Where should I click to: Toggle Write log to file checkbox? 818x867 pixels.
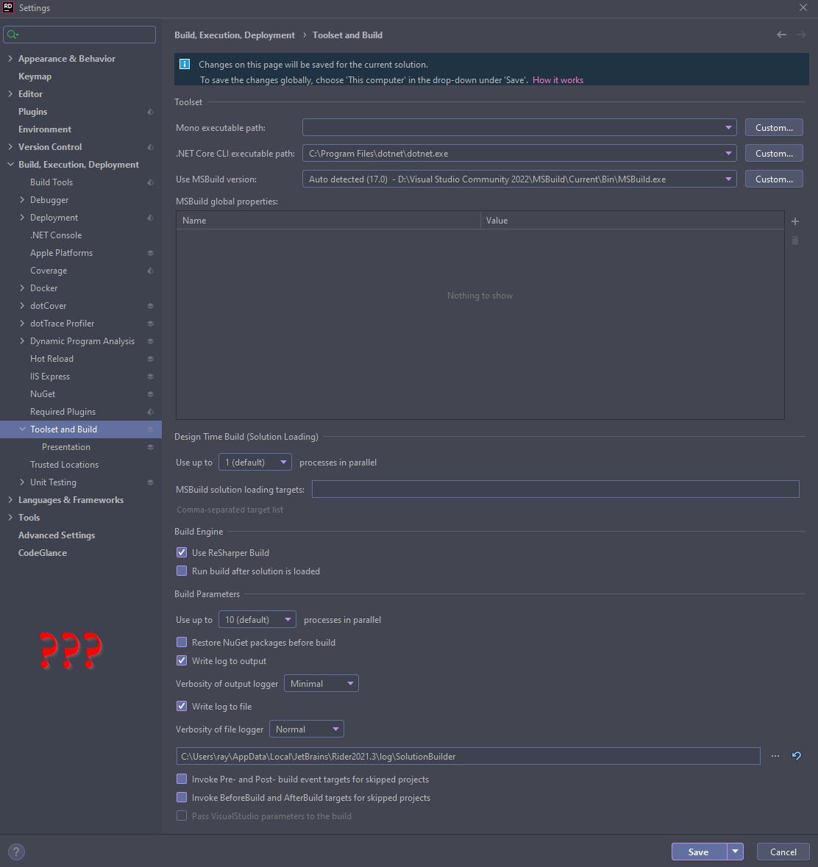tap(182, 706)
